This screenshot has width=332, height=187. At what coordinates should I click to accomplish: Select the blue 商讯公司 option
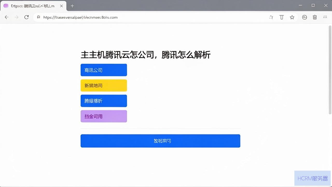(x=104, y=70)
